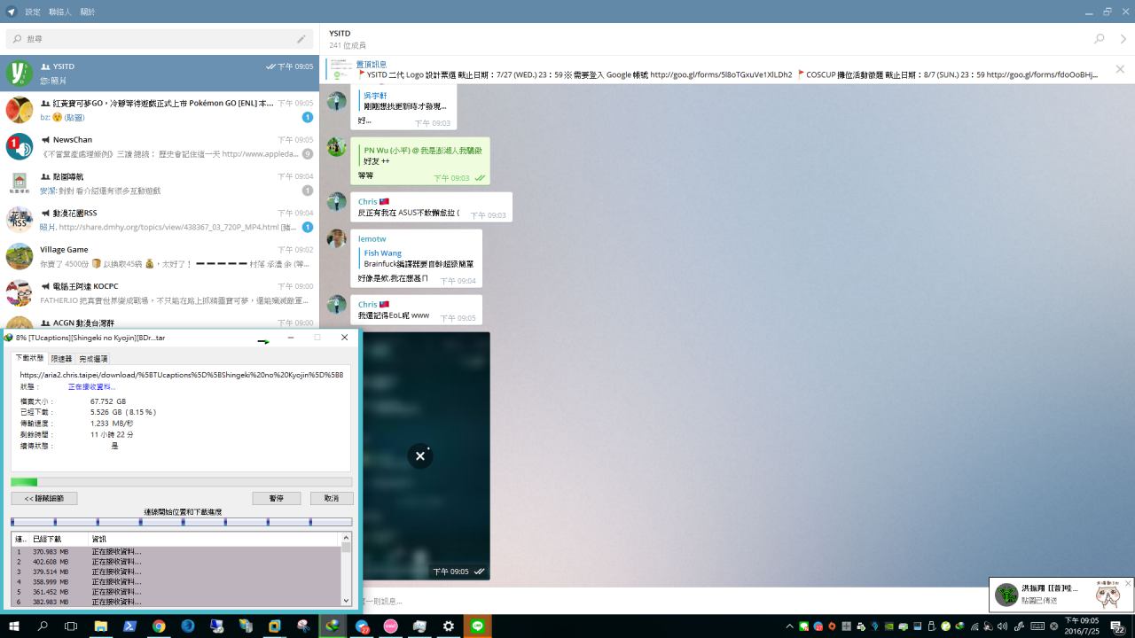Viewport: 1135px width, 638px height.
Task: Open Telegram logo menu in title bar
Action: click(11, 12)
